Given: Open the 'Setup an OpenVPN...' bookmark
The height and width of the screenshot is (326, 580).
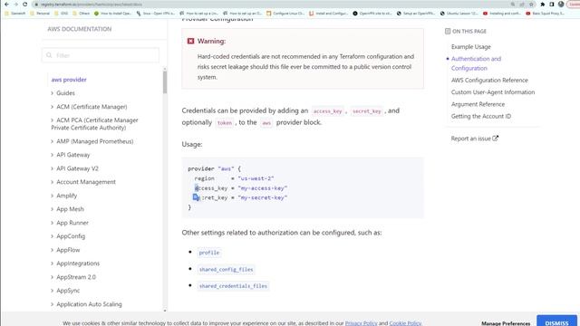Looking at the screenshot, I should click(x=416, y=14).
